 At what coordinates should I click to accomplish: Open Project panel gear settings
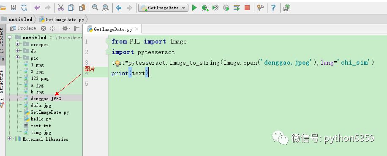(66, 28)
